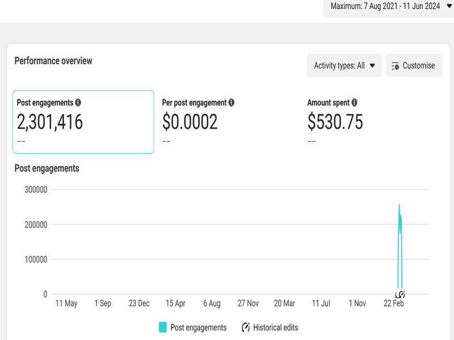454x340 pixels.
Task: Toggle Historical edits via legend label
Action: point(275,328)
